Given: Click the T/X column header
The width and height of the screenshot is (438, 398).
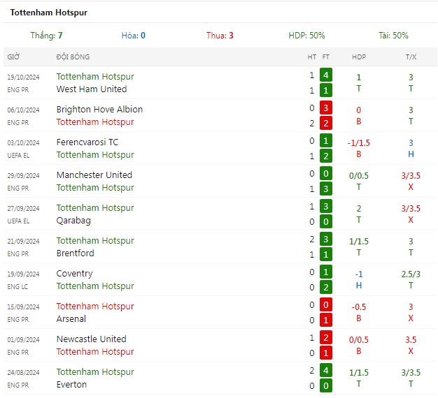Looking at the screenshot, I should click(411, 57).
